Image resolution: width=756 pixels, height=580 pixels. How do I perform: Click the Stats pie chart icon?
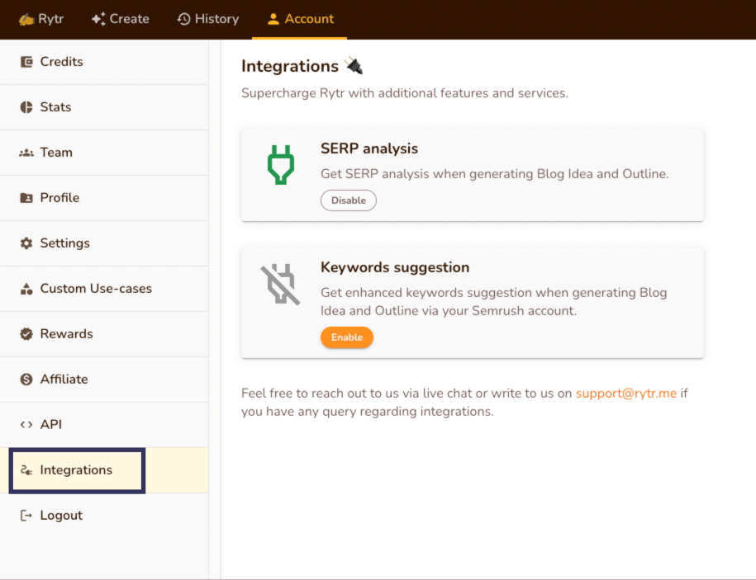pos(26,107)
